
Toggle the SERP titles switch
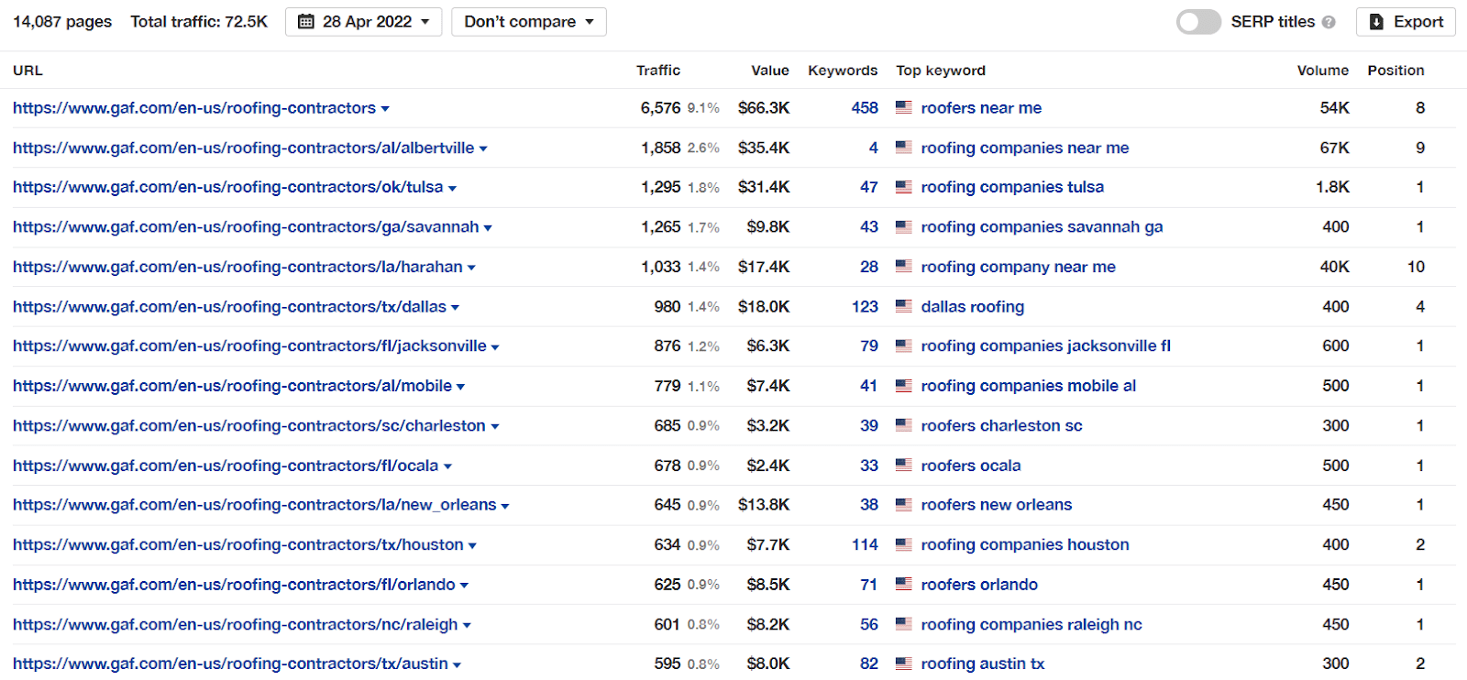[x=1198, y=22]
